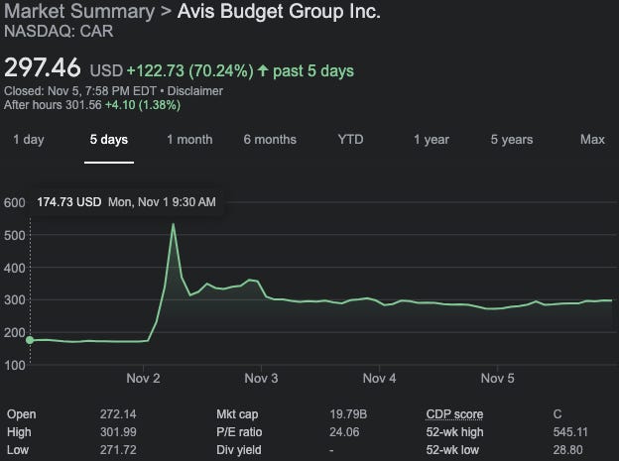Click the Div yield label
Screen dimensions: 619x461
click(x=238, y=449)
